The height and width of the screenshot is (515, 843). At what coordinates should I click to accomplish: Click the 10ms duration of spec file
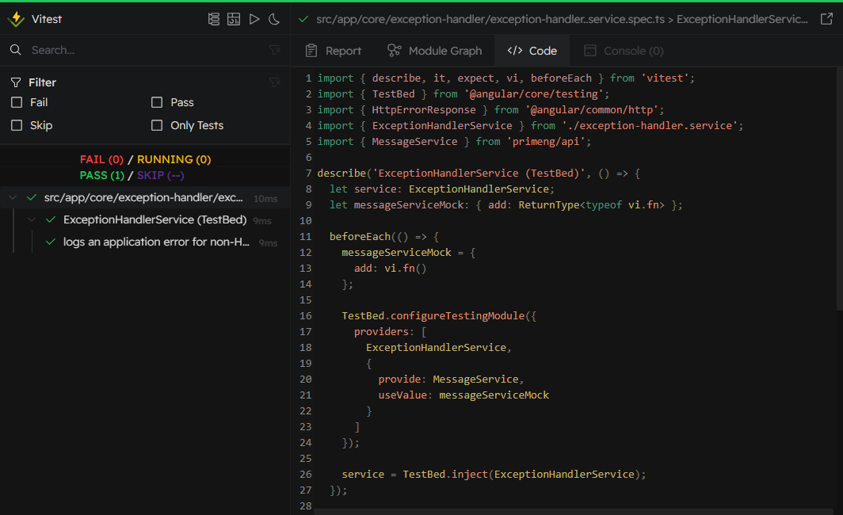point(265,198)
